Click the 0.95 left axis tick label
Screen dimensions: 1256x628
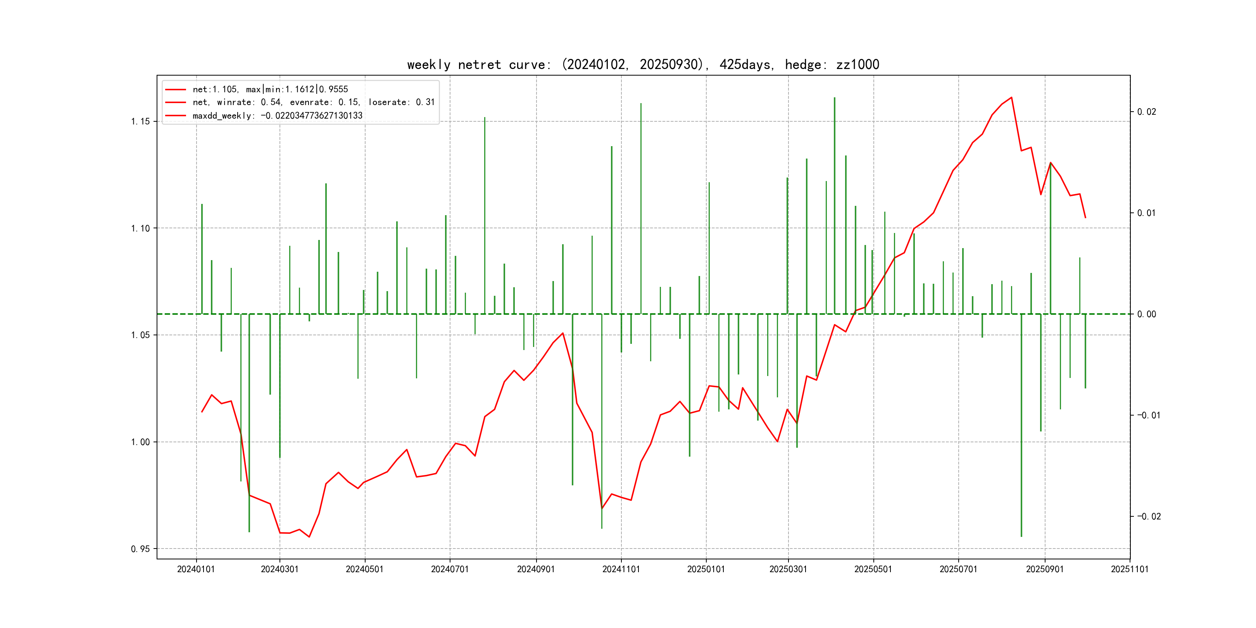tap(140, 549)
